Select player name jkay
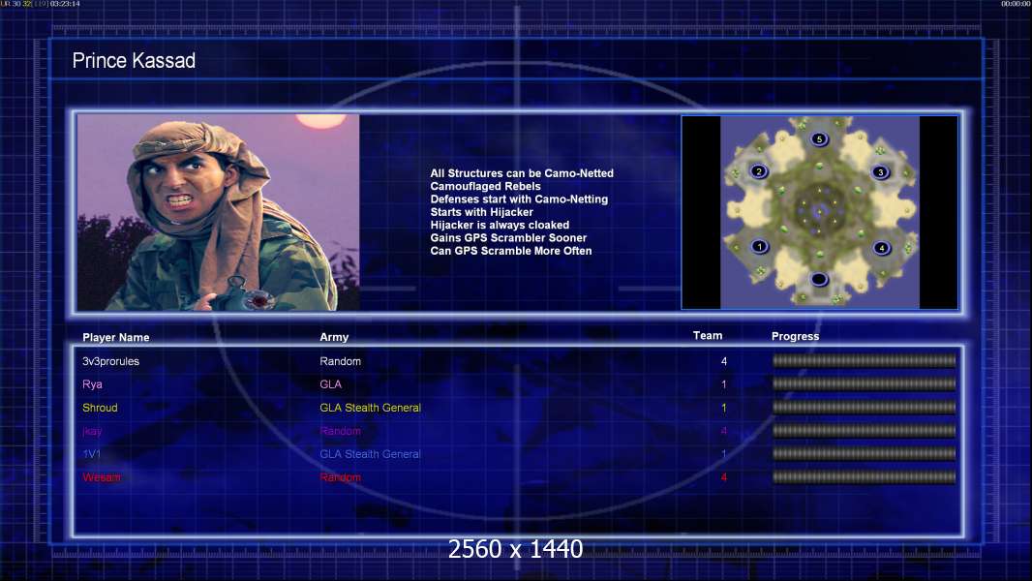 point(92,431)
